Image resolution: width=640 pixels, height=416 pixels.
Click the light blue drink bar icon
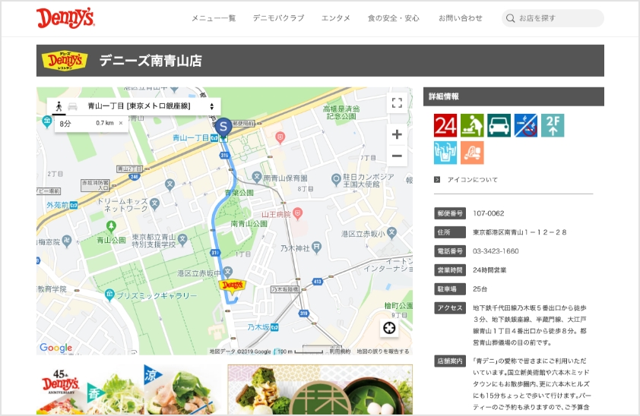(x=445, y=153)
